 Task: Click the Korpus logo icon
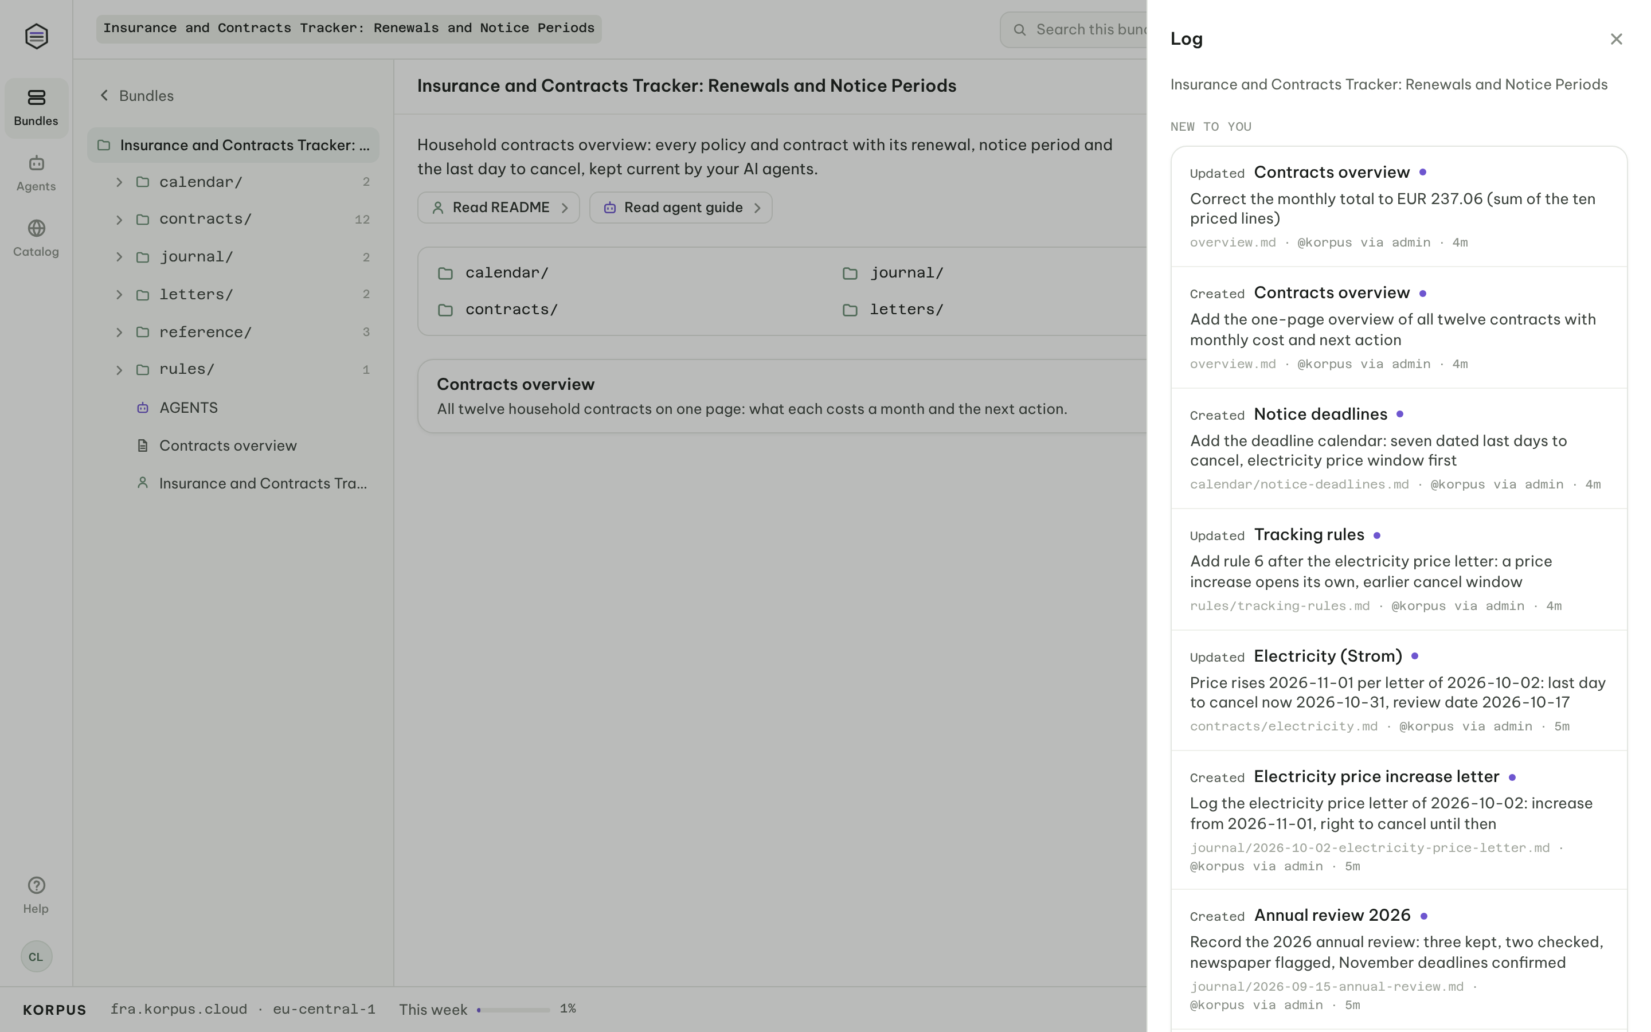point(36,36)
